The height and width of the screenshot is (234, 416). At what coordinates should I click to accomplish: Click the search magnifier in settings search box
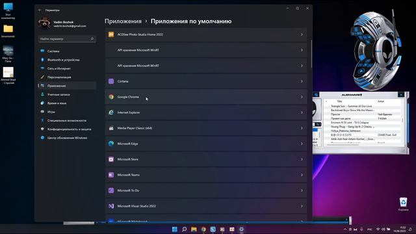92,39
